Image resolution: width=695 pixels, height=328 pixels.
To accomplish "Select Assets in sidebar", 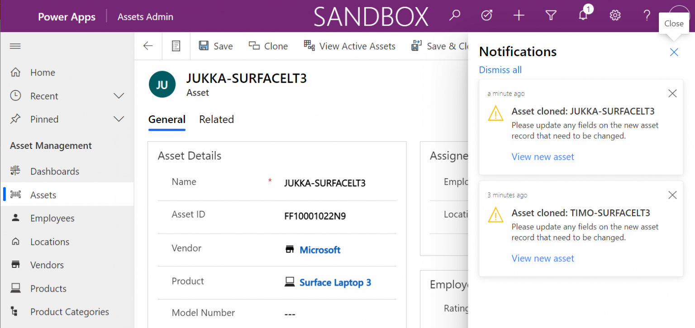I will pyautogui.click(x=67, y=195).
